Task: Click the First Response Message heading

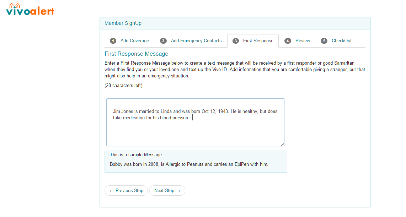Action: pyautogui.click(x=137, y=54)
